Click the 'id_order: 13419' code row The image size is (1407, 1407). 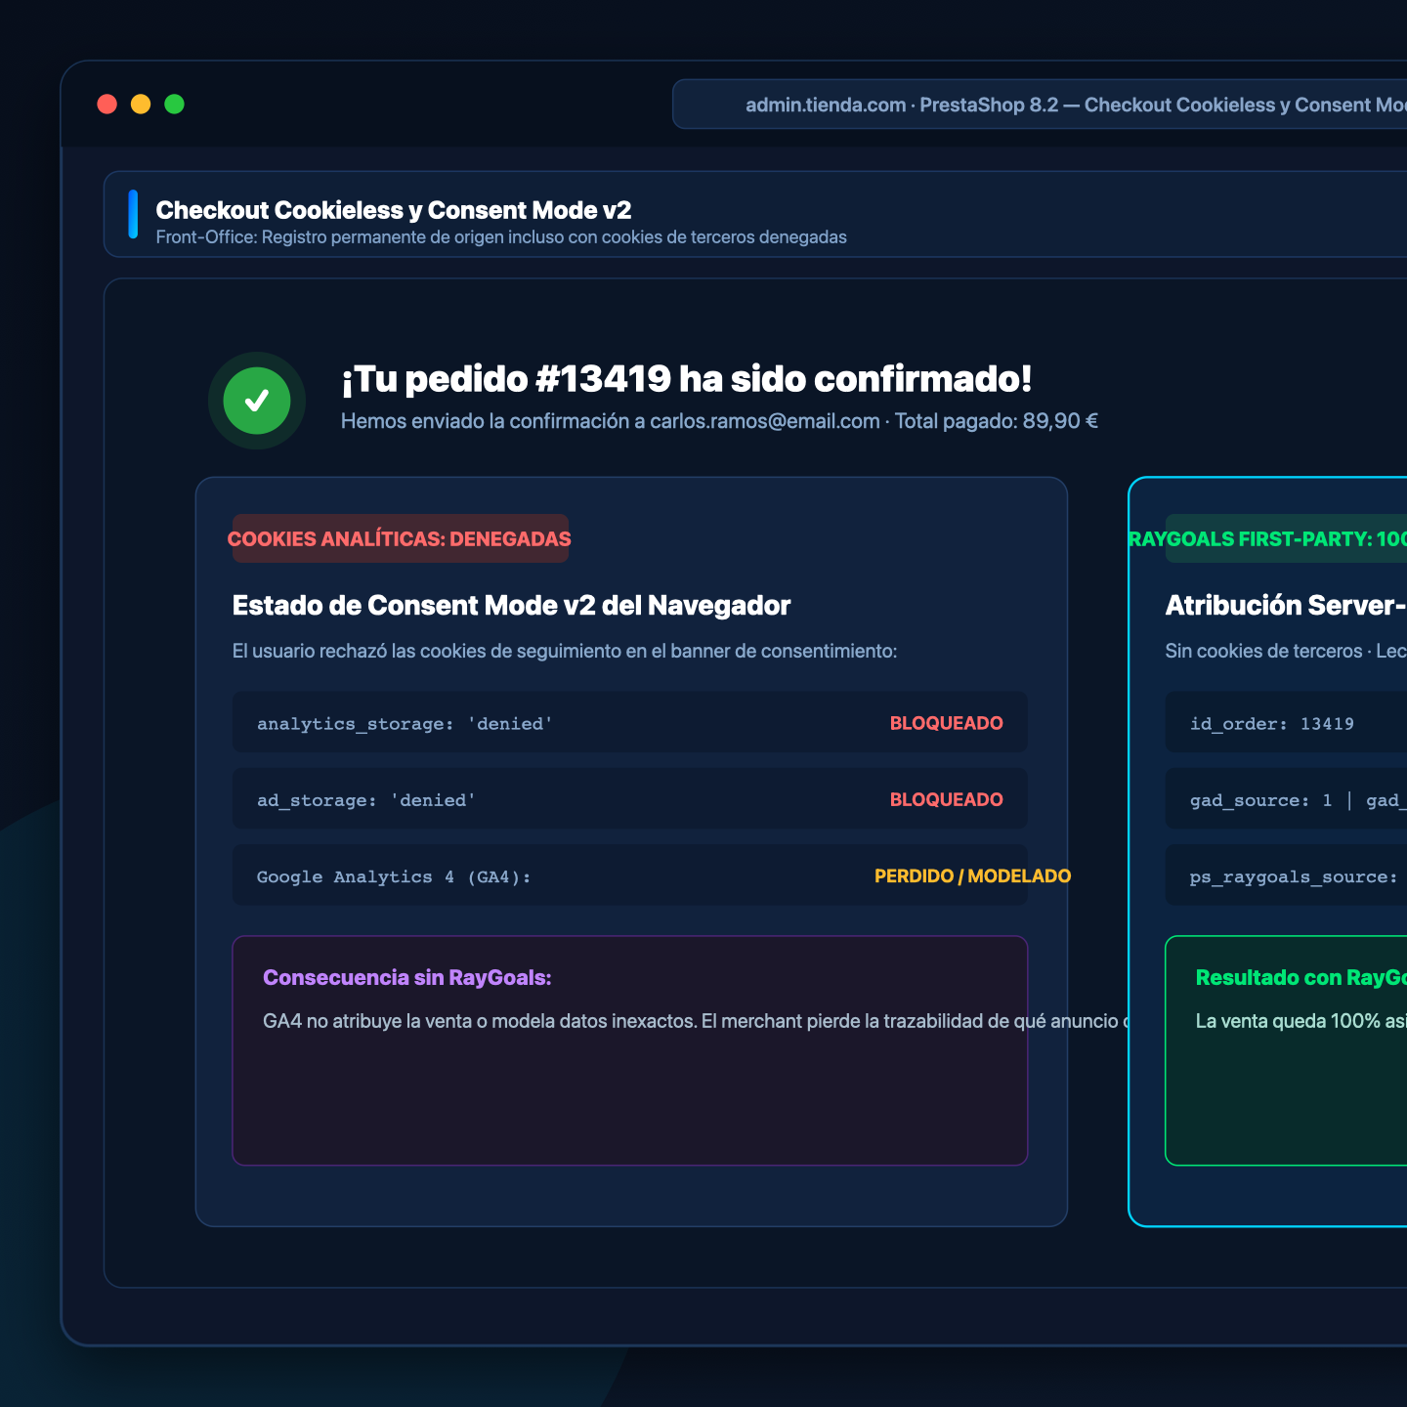click(1286, 723)
